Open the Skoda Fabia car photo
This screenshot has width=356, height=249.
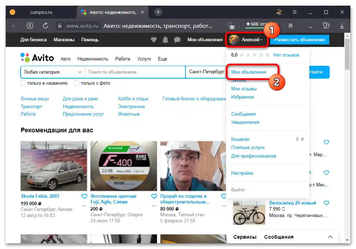[x=54, y=166]
